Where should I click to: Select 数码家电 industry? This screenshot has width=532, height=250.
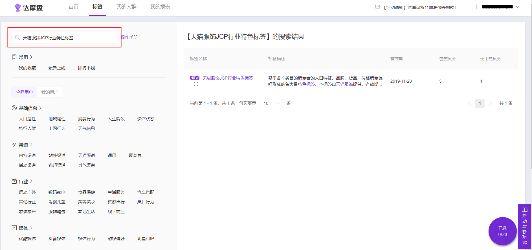(57, 192)
